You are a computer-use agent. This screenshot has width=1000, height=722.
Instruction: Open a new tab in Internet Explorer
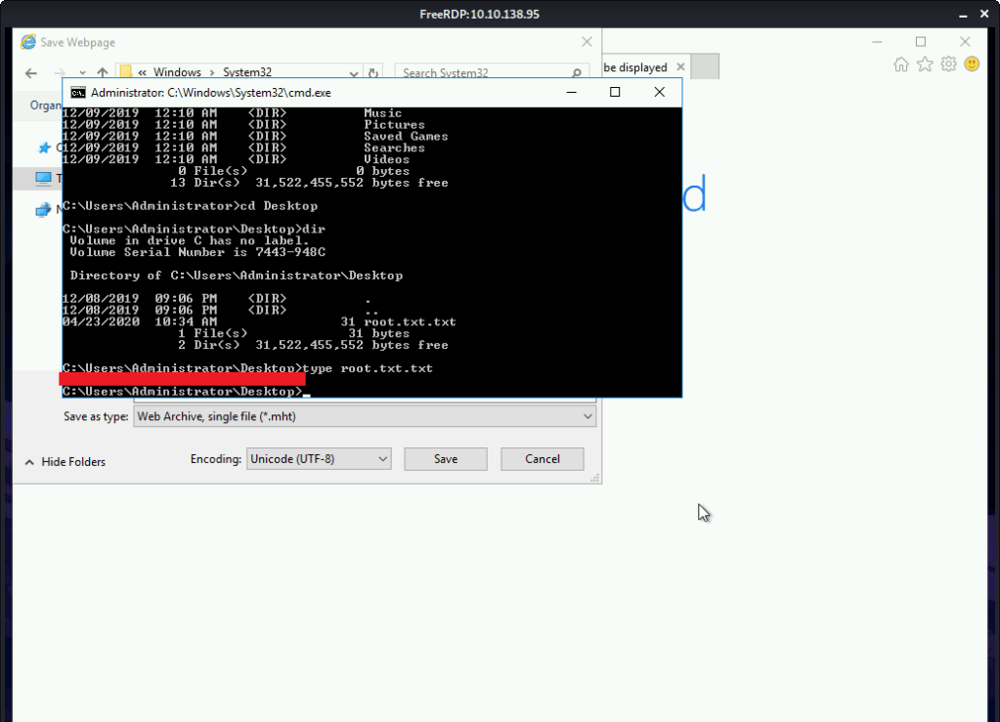point(706,67)
